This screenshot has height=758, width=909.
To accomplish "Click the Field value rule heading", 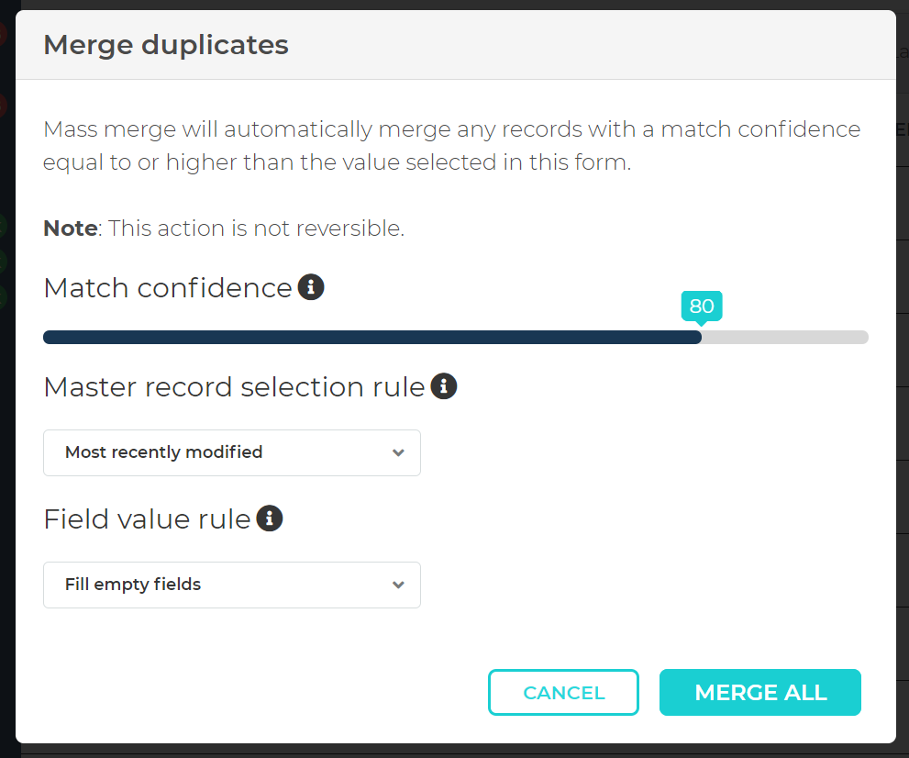I will [144, 518].
